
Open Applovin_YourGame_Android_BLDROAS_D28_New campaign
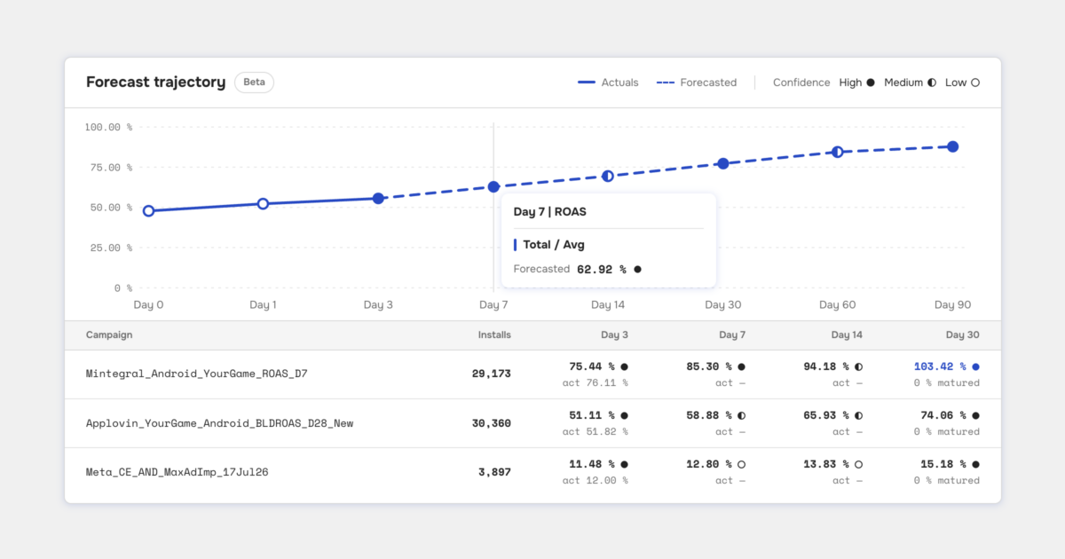(x=532, y=423)
